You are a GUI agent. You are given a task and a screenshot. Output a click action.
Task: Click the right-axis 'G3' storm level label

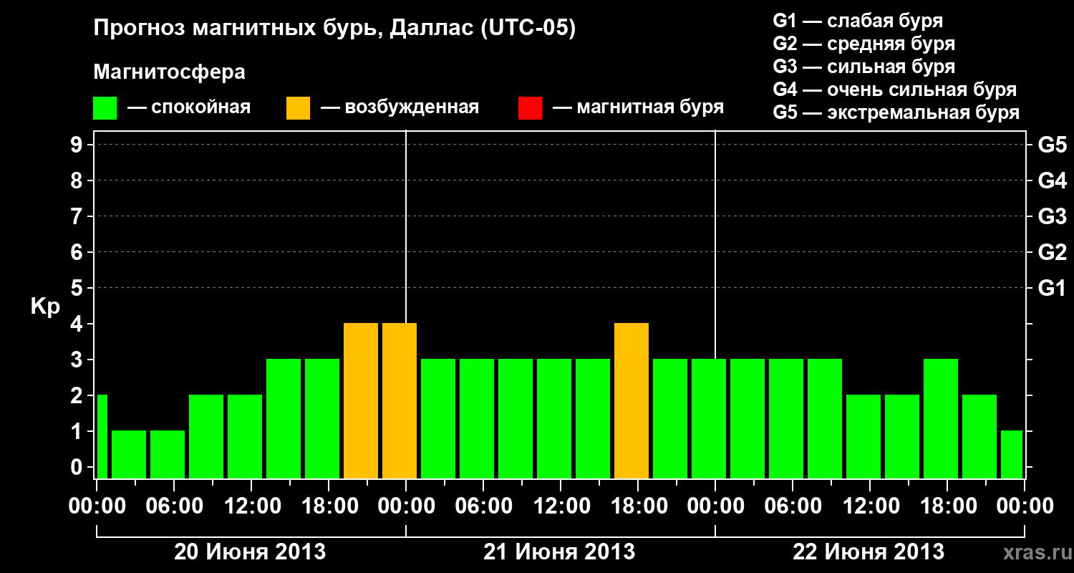tap(1053, 216)
